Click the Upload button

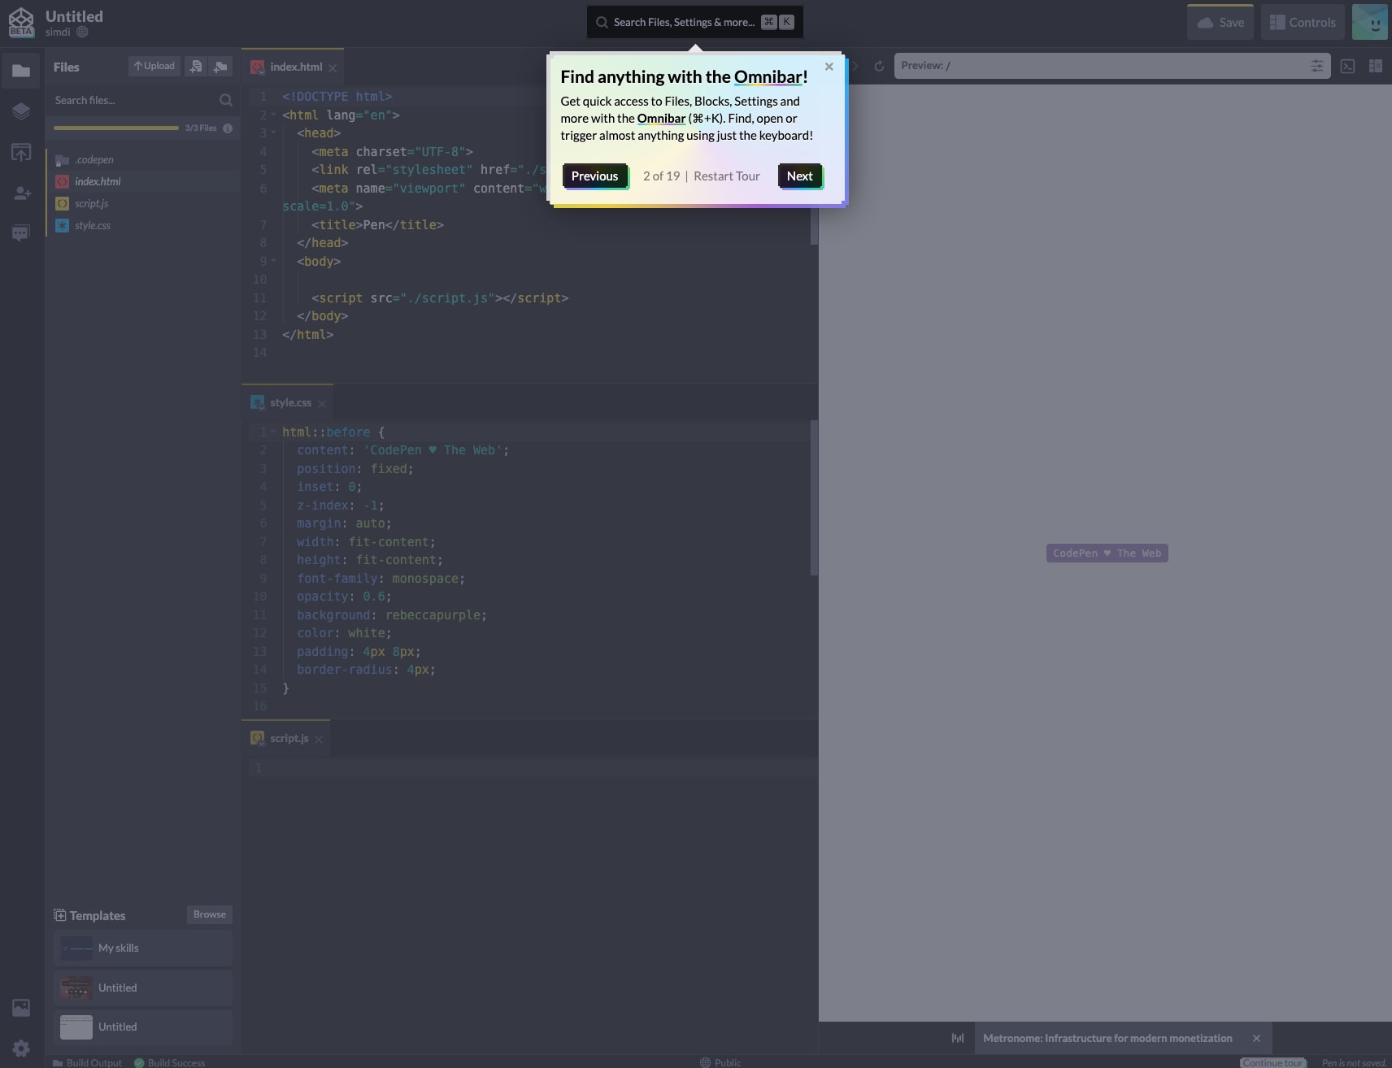click(154, 66)
